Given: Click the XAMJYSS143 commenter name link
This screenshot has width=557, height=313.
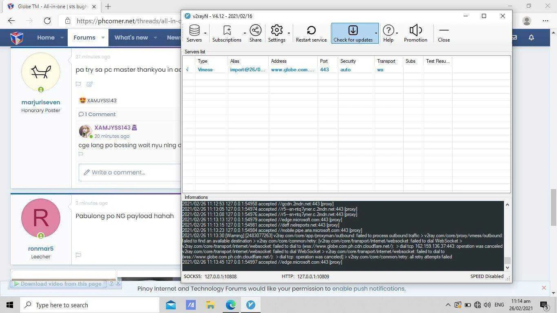Looking at the screenshot, I should click(x=113, y=128).
